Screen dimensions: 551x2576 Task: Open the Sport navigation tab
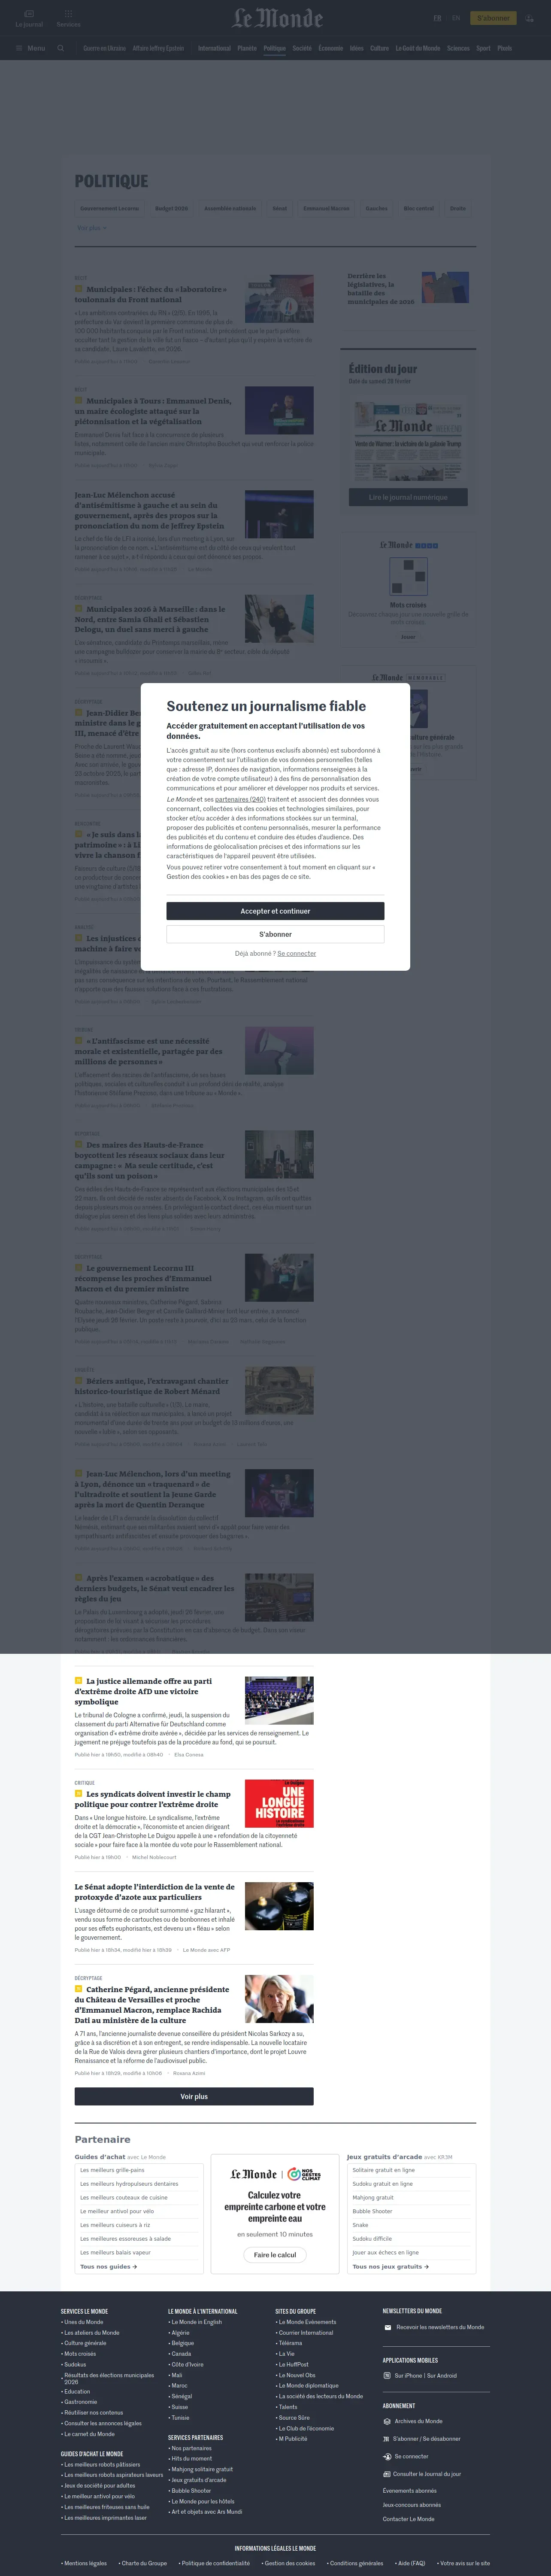coord(483,48)
